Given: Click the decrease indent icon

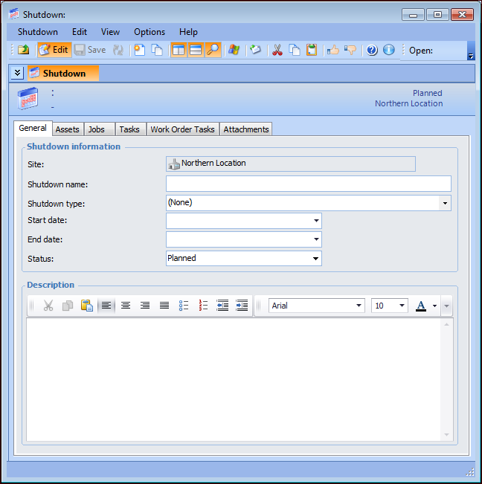Looking at the screenshot, I should click(x=222, y=306).
